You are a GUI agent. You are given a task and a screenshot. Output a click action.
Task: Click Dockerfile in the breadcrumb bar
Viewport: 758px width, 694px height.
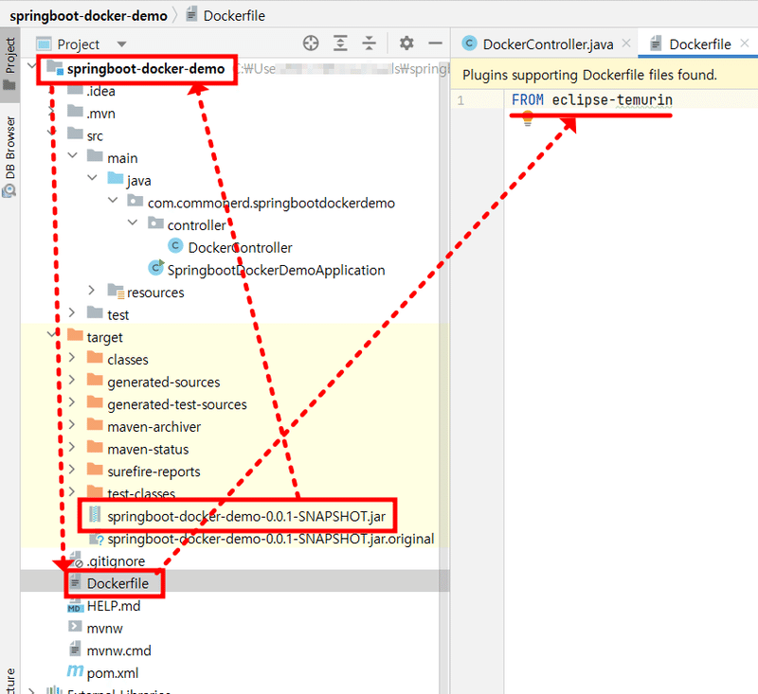click(x=234, y=16)
